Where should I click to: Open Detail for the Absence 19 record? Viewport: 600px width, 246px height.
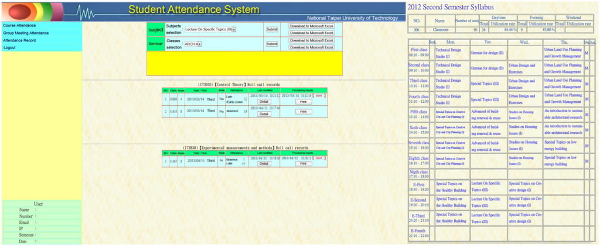(x=264, y=114)
